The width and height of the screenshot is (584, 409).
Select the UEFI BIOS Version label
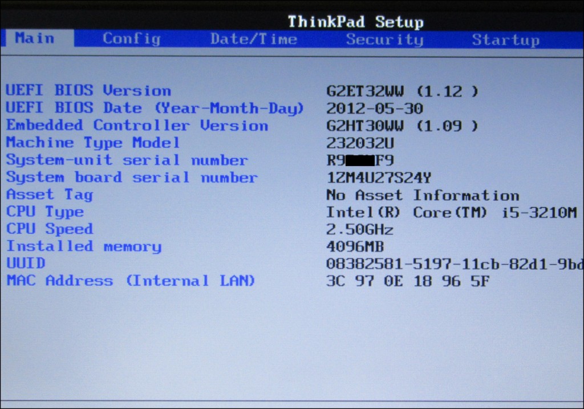pos(88,91)
